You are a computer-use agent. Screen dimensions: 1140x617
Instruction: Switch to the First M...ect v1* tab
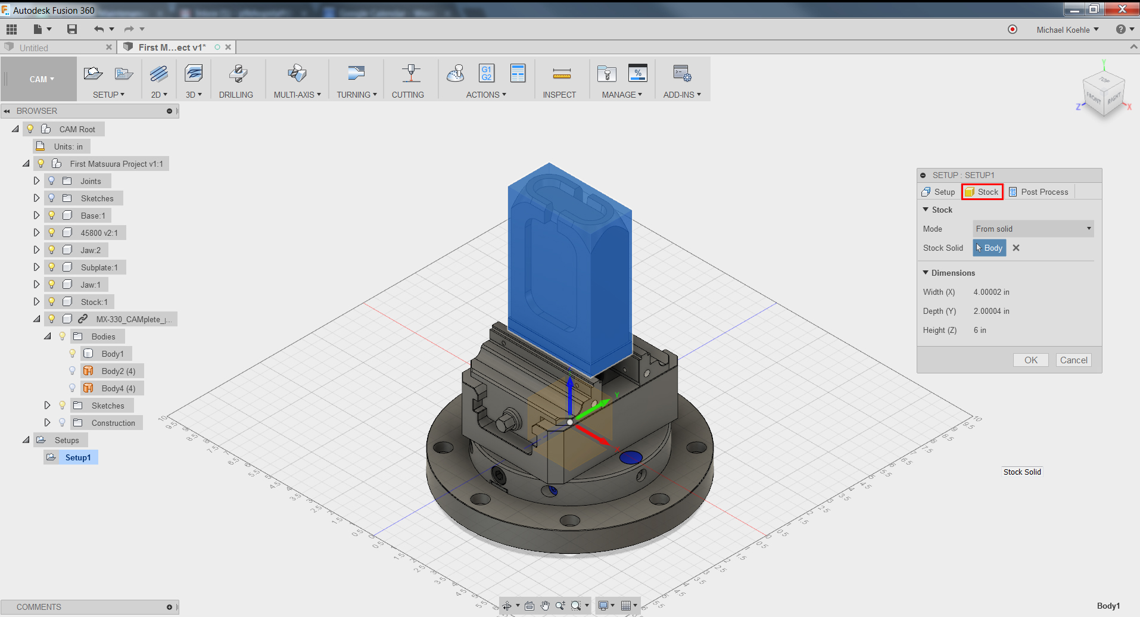(x=172, y=48)
